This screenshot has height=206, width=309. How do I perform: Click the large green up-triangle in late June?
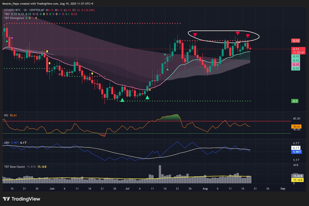[x=122, y=100]
